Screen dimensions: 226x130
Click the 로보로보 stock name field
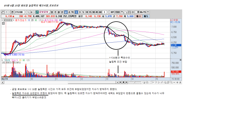44,12
